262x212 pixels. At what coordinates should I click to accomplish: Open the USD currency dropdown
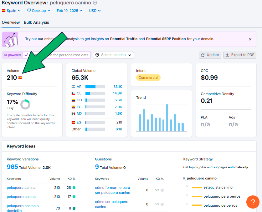pos(95,11)
